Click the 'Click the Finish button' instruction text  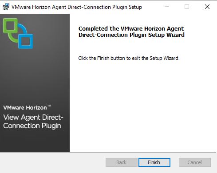(x=129, y=58)
